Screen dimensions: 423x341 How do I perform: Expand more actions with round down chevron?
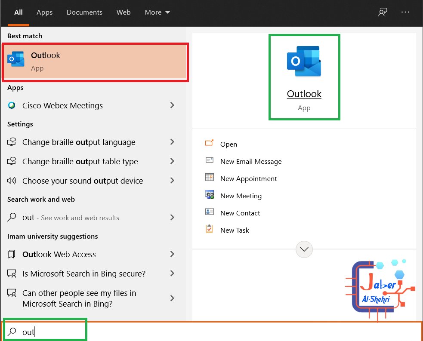coord(304,249)
